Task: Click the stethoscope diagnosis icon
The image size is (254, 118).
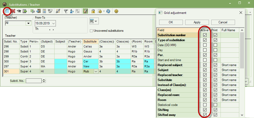Action: click(x=50, y=11)
